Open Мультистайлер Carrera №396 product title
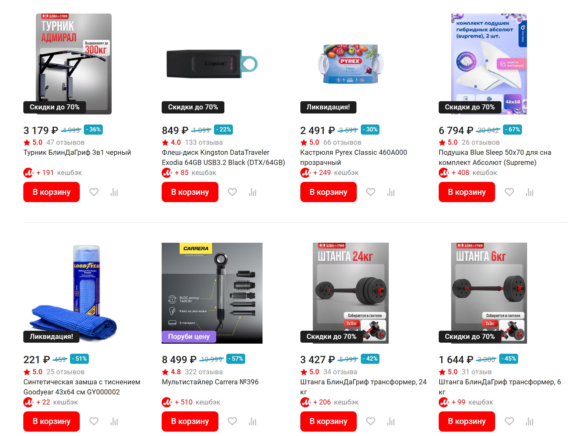This screenshot has height=436, width=578. (x=210, y=382)
